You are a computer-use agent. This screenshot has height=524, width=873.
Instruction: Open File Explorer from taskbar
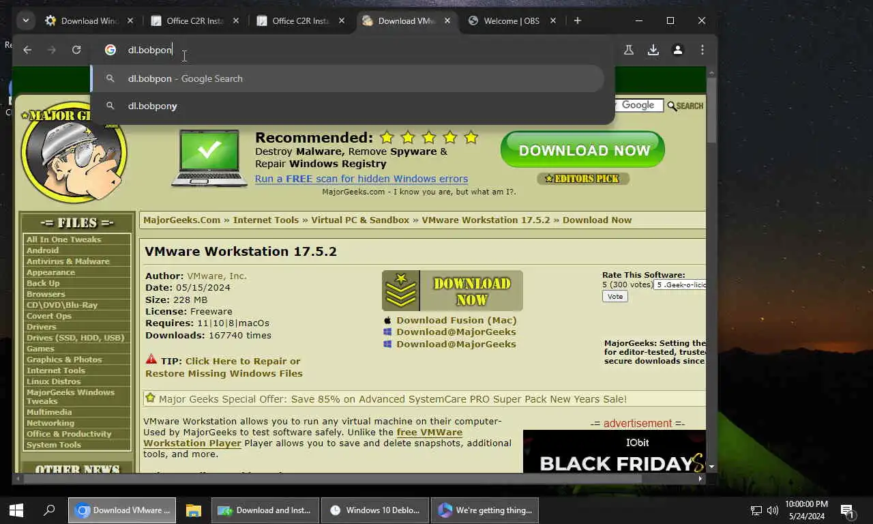[194, 510]
